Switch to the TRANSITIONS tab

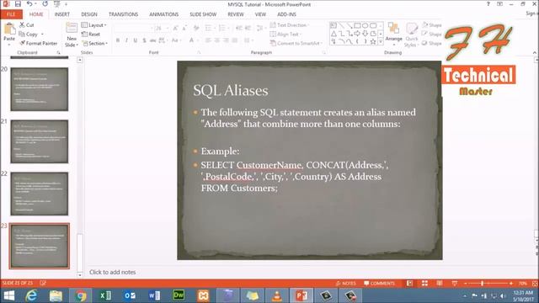pyautogui.click(x=124, y=14)
